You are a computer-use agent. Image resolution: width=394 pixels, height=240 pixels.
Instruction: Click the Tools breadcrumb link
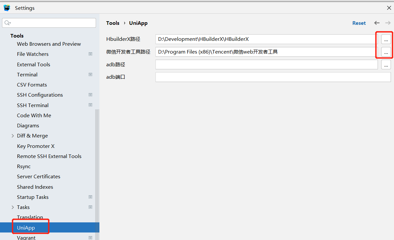pos(113,23)
